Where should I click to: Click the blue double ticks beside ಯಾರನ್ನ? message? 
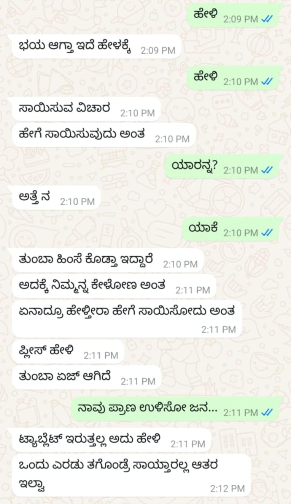268,170
